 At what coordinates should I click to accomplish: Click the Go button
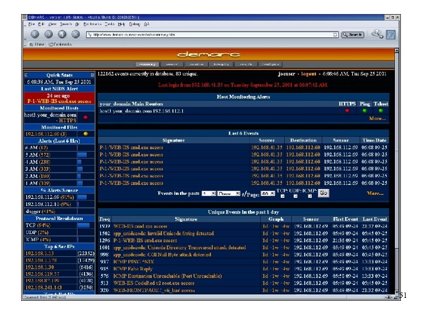point(324,193)
